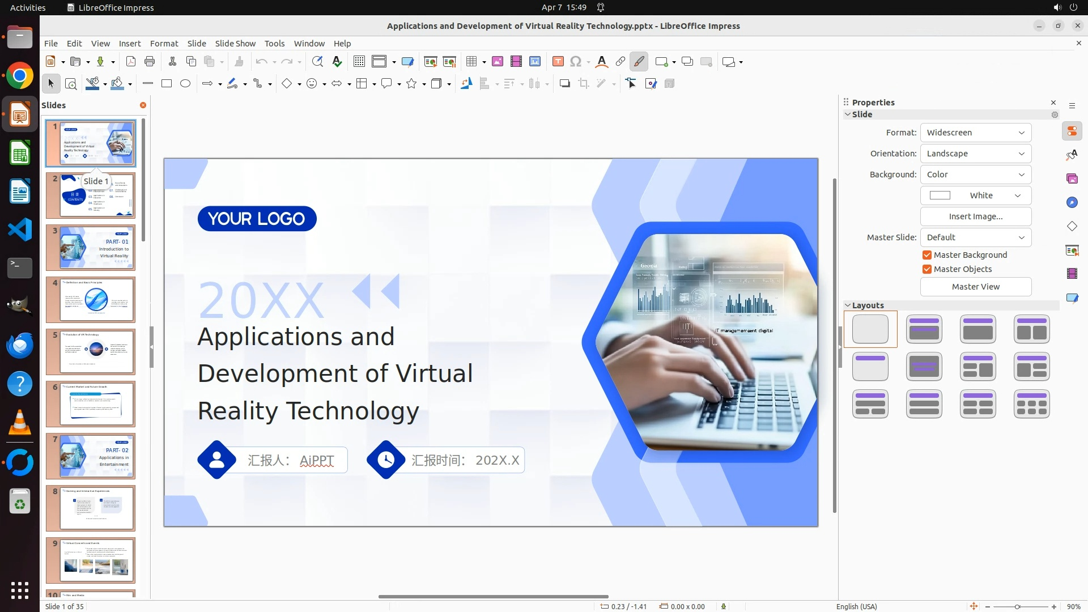1088x612 pixels.
Task: Click the Crop Image tool icon
Action: point(583,83)
